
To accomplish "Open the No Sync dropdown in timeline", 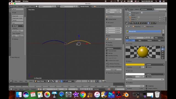I will [x=100, y=89].
